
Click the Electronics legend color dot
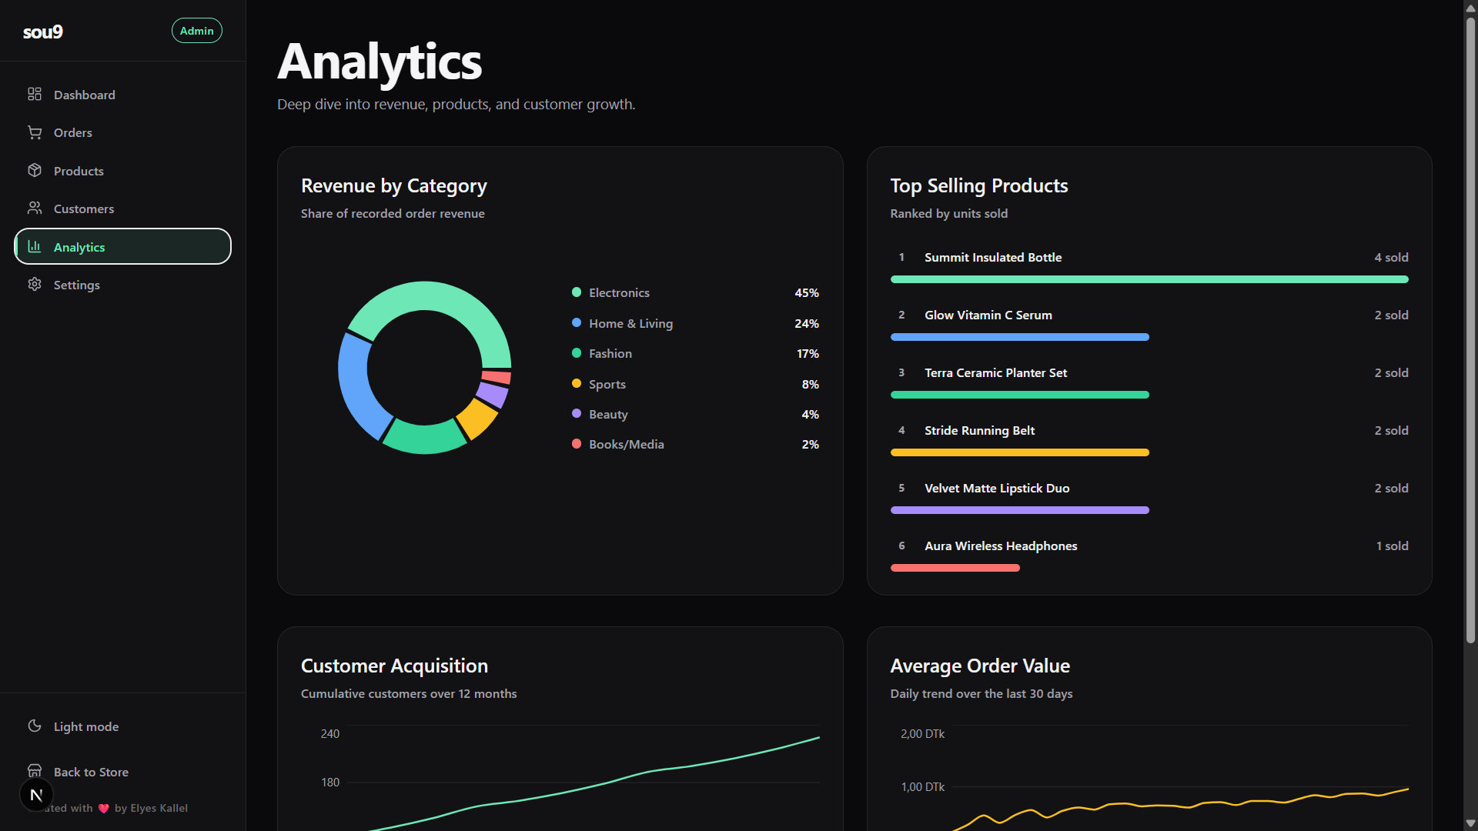[x=577, y=292]
